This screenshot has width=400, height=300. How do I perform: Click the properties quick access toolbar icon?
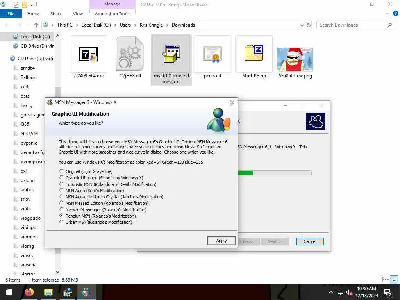click(x=16, y=5)
